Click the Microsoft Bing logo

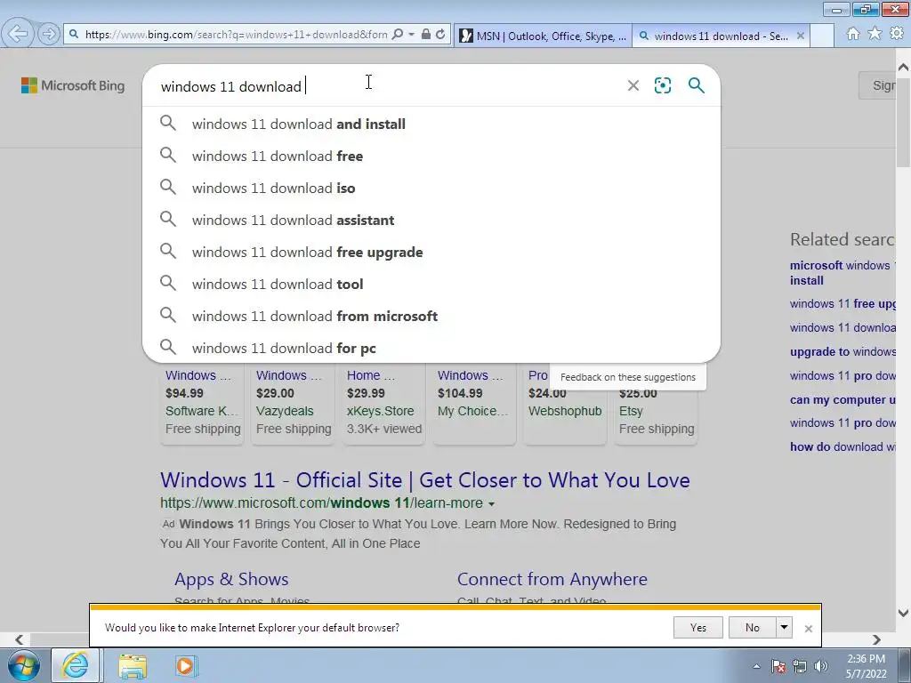73,85
